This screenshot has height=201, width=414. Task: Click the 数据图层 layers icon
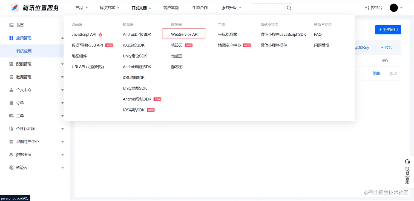pos(11,155)
